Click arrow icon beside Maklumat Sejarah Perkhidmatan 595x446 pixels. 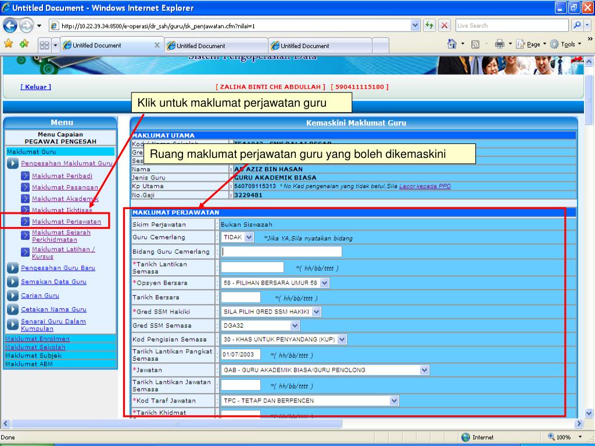(x=25, y=236)
